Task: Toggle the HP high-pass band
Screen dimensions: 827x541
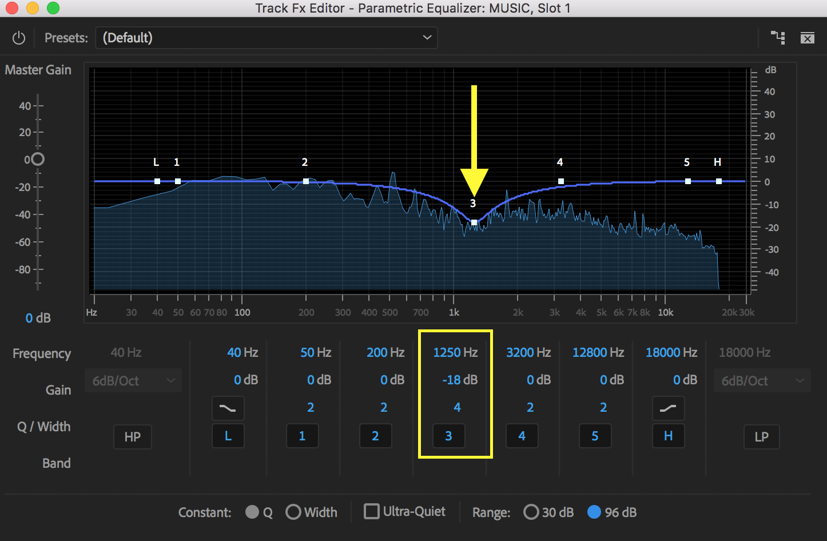Action: tap(133, 437)
